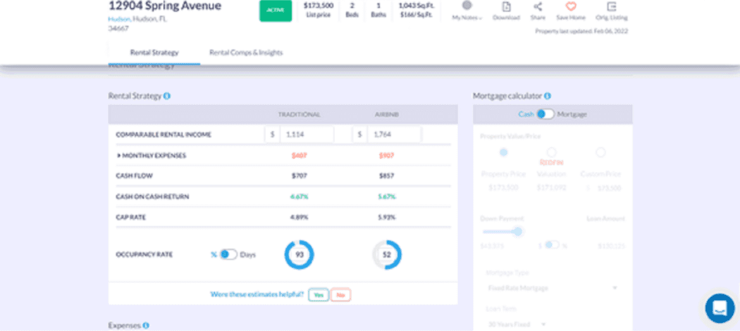Screen dimensions: 740x331
Task: Click the Mortgage calculator info icon
Action: 547,96
